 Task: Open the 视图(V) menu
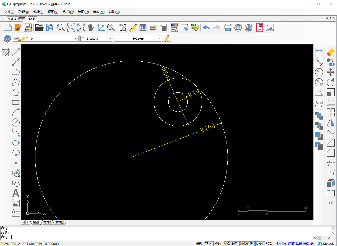point(53,12)
